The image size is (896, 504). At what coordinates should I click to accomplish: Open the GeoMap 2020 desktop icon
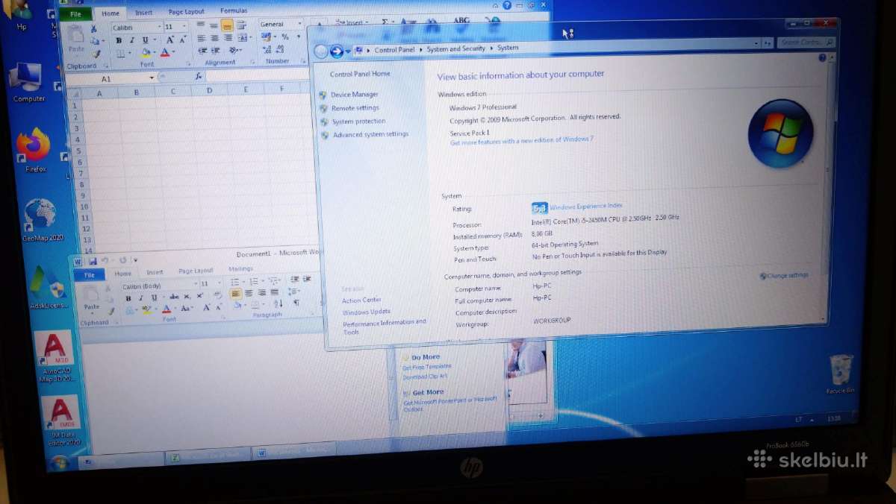pyautogui.click(x=42, y=220)
